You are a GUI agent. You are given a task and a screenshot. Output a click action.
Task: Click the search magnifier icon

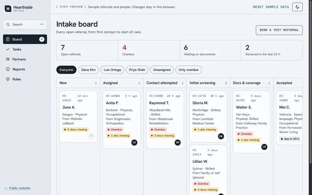tap(8, 25)
